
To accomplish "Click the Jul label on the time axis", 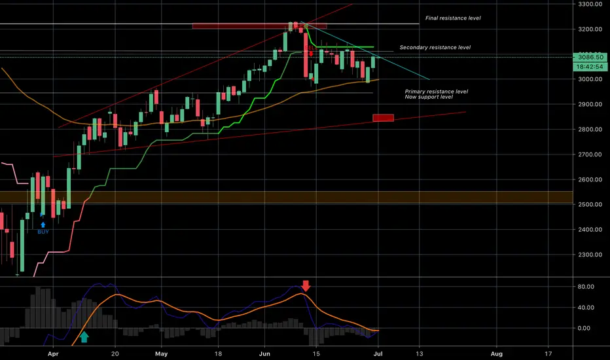I will [x=378, y=353].
